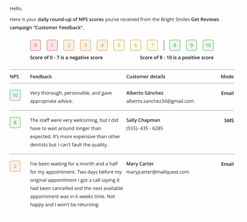Click the NPS column header
The width and height of the screenshot is (247, 222).
click(x=14, y=77)
